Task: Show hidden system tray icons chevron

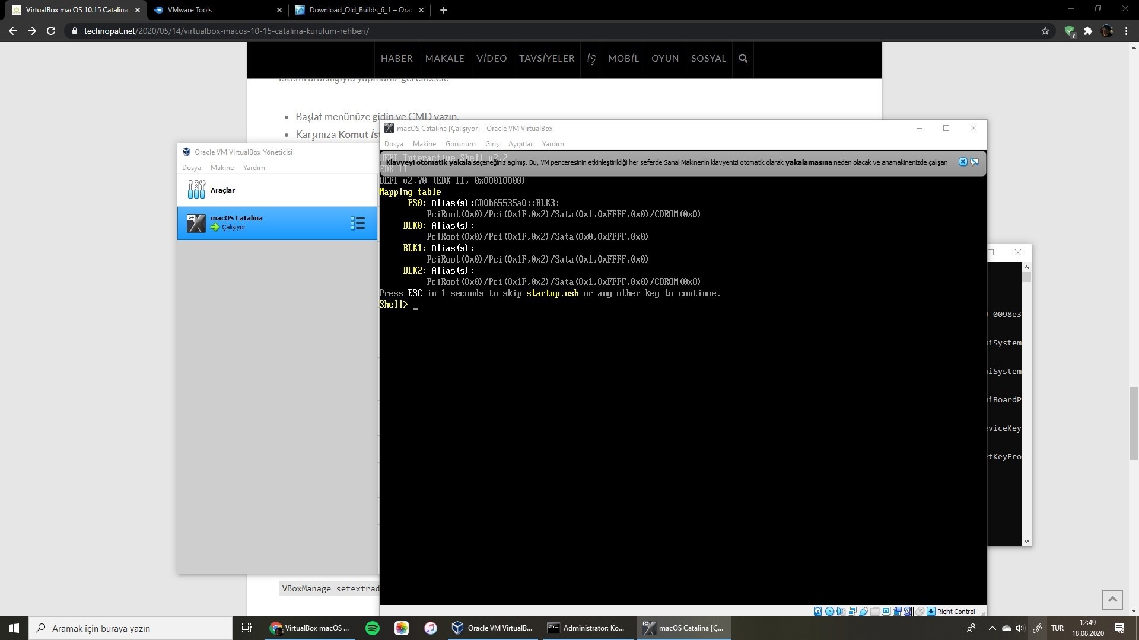Action: [992, 628]
